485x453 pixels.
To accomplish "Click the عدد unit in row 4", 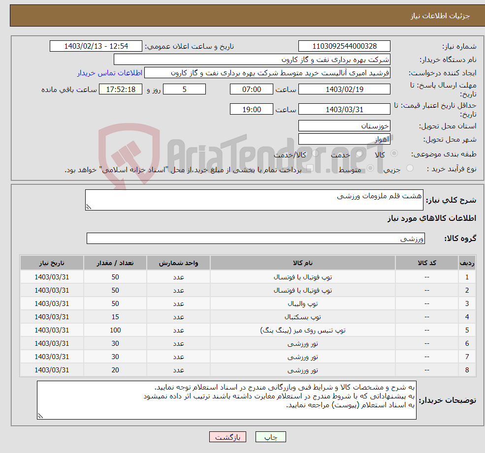I will tap(178, 317).
